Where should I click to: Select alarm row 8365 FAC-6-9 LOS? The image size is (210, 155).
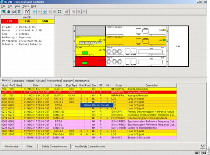[89, 99]
